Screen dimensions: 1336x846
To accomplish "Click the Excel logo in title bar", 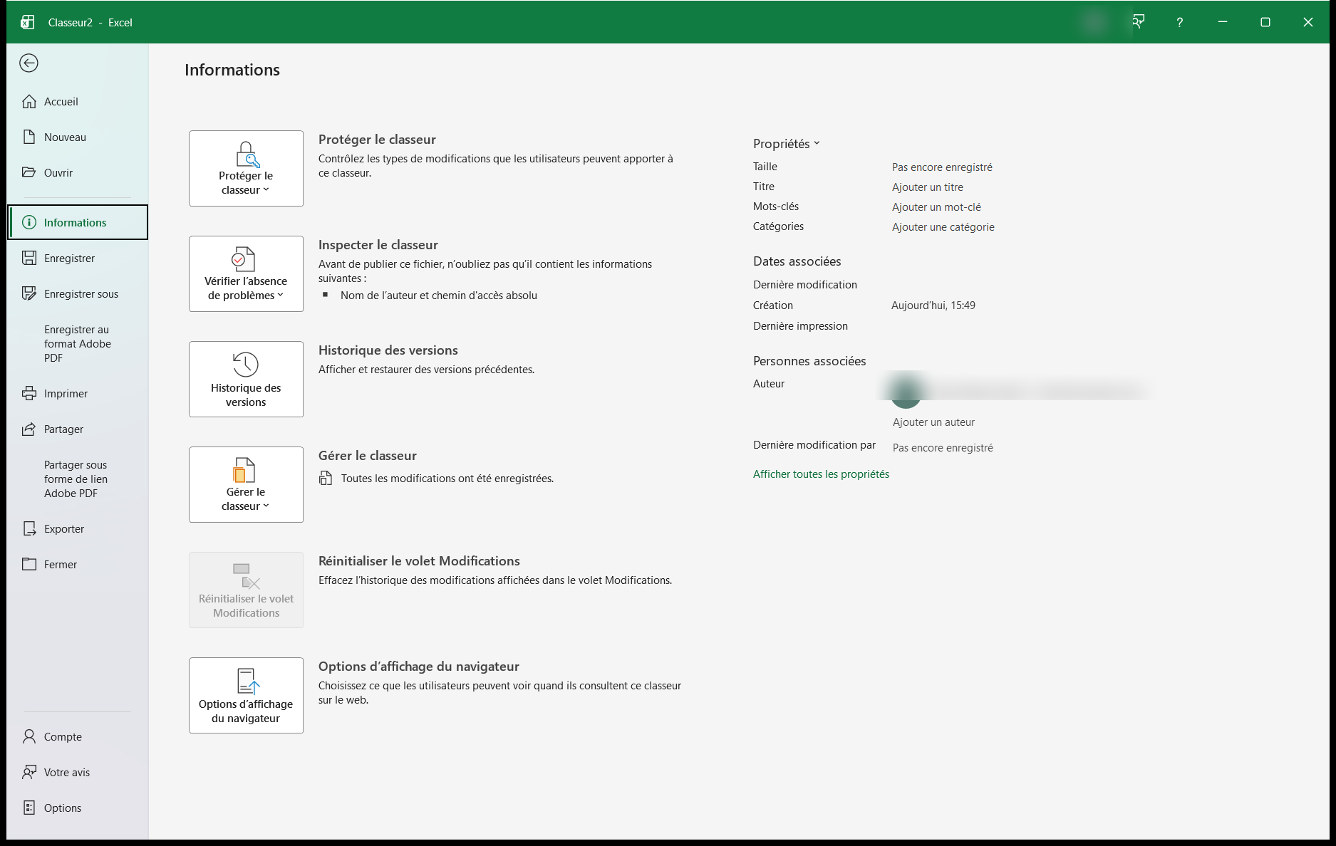I will click(27, 22).
